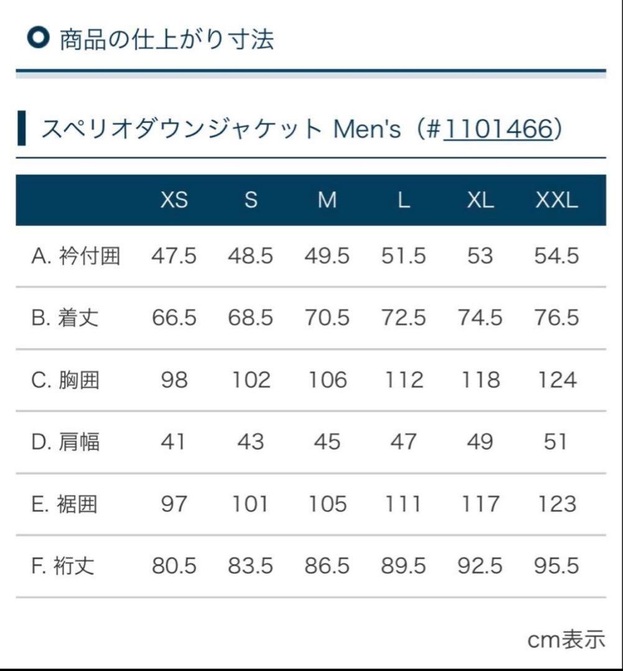Select the S size column header
This screenshot has width=623, height=671.
(250, 200)
